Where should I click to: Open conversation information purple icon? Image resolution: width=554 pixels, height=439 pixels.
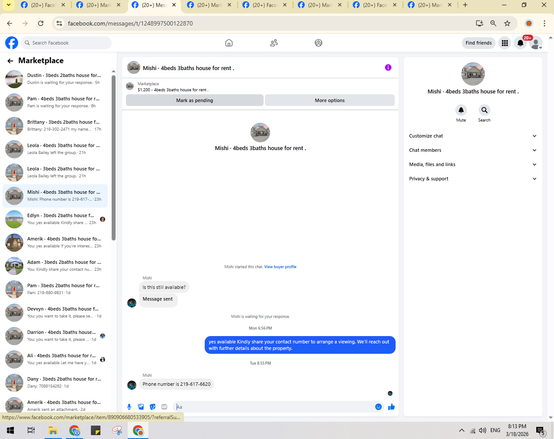tap(388, 67)
